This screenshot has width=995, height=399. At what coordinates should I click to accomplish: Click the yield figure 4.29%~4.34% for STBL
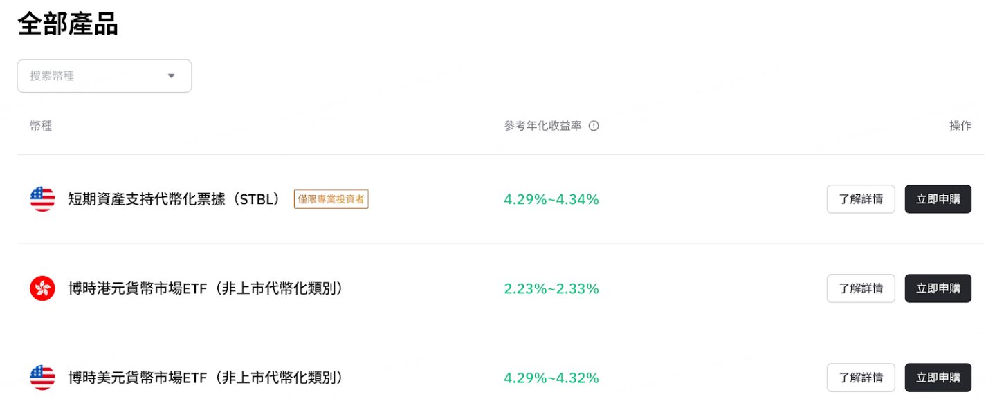click(551, 199)
